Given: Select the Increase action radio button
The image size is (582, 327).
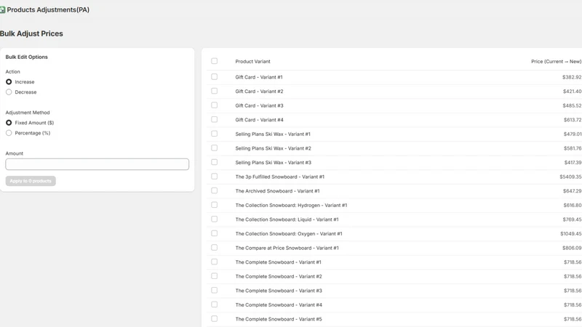Looking at the screenshot, I should click(9, 81).
